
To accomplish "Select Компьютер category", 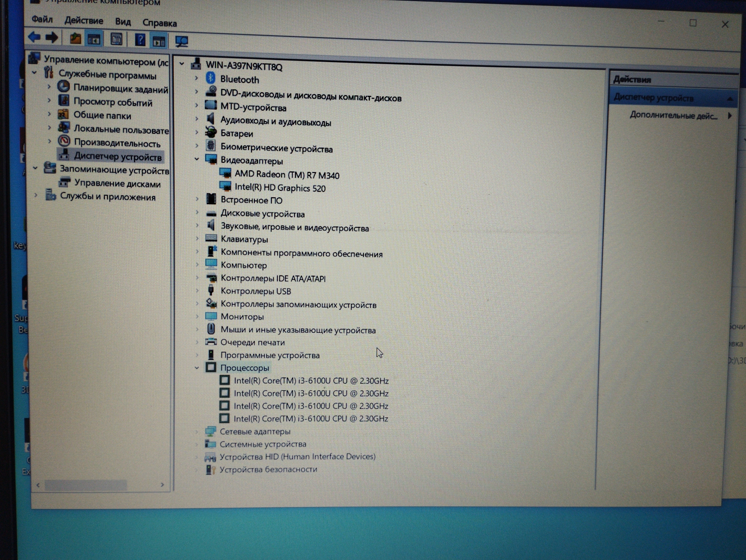I will [x=244, y=265].
